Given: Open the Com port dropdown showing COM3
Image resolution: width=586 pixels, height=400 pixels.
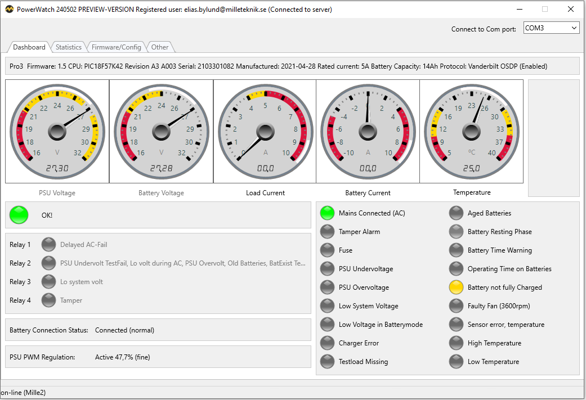Looking at the screenshot, I should click(x=551, y=28).
